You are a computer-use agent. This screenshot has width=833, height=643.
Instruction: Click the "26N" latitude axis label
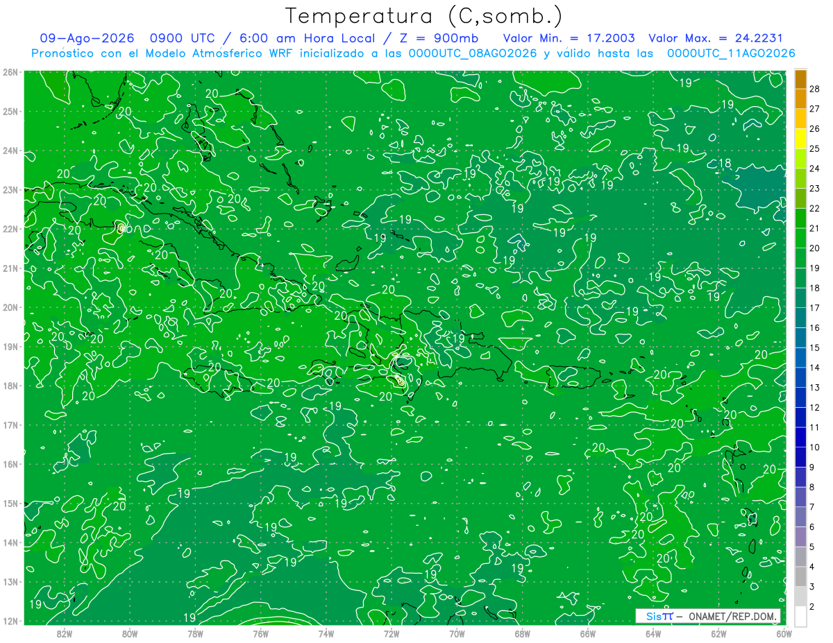tap(10, 72)
